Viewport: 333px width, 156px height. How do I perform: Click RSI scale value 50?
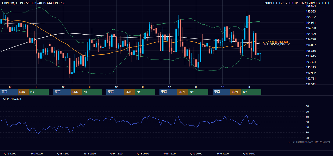(307, 122)
